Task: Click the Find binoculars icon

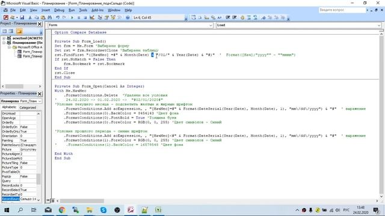Action: 49,17
